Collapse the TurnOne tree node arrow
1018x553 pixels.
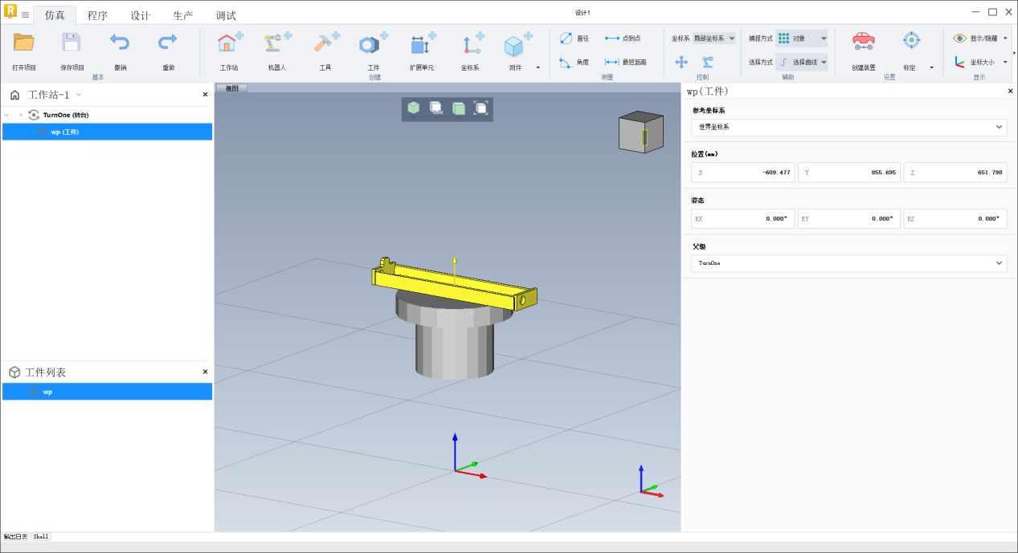tap(7, 115)
